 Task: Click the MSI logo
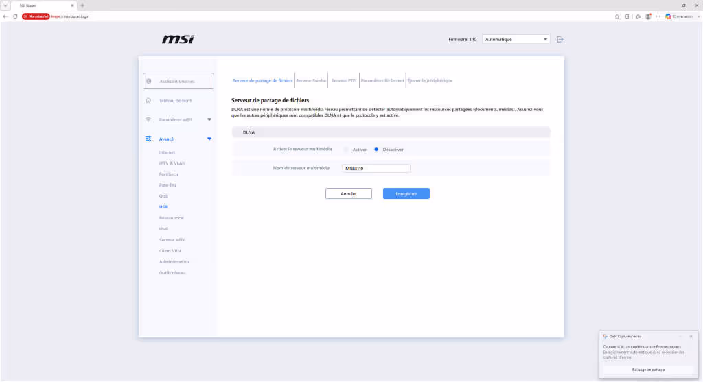(178, 39)
